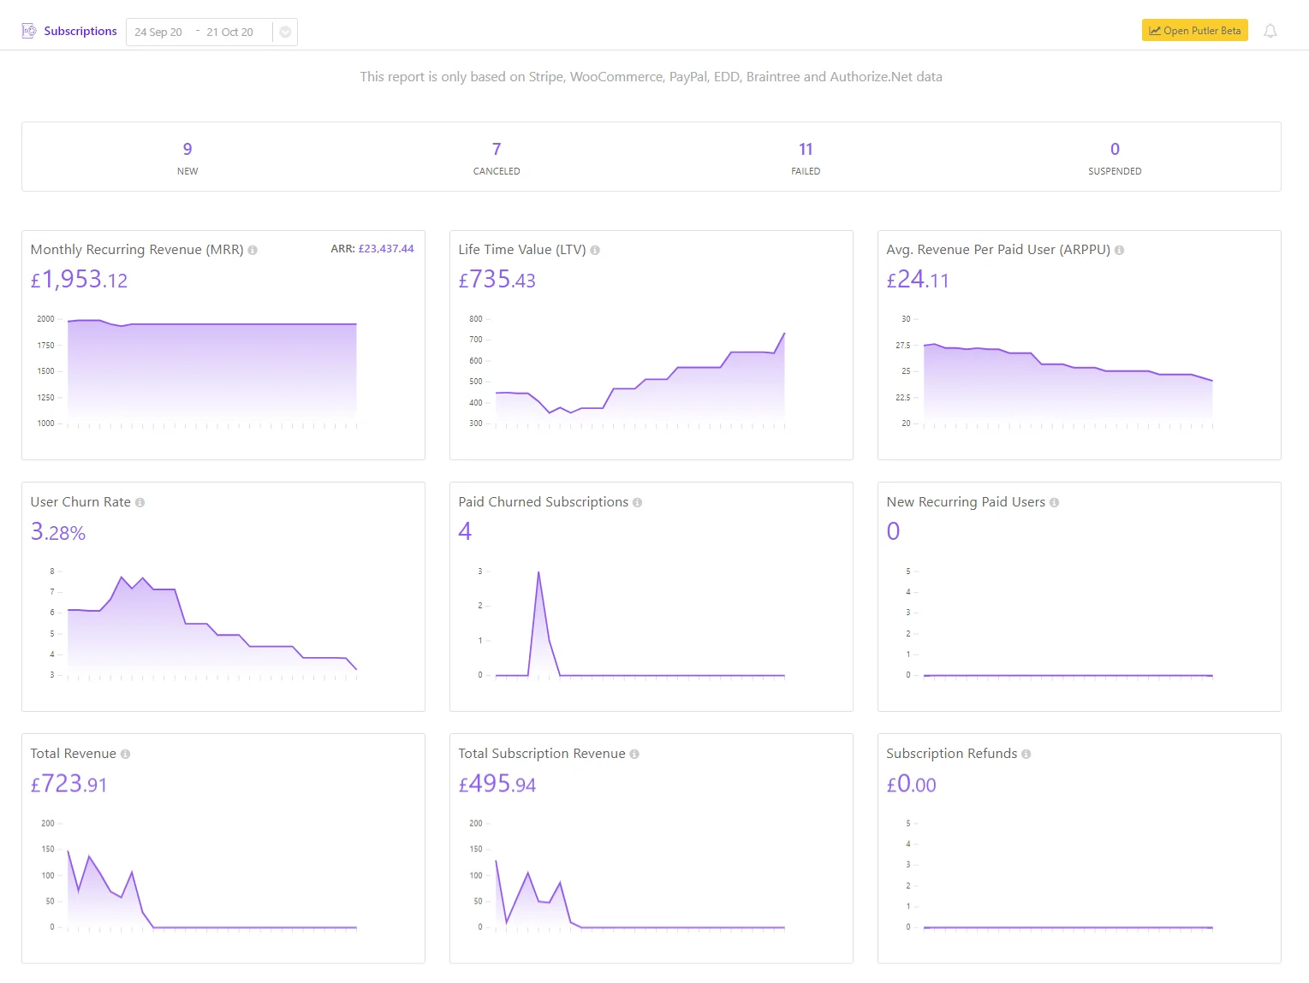Screen dimensions: 1309x983
Task: Show info for Total Subscription Revenue
Action: click(x=634, y=755)
